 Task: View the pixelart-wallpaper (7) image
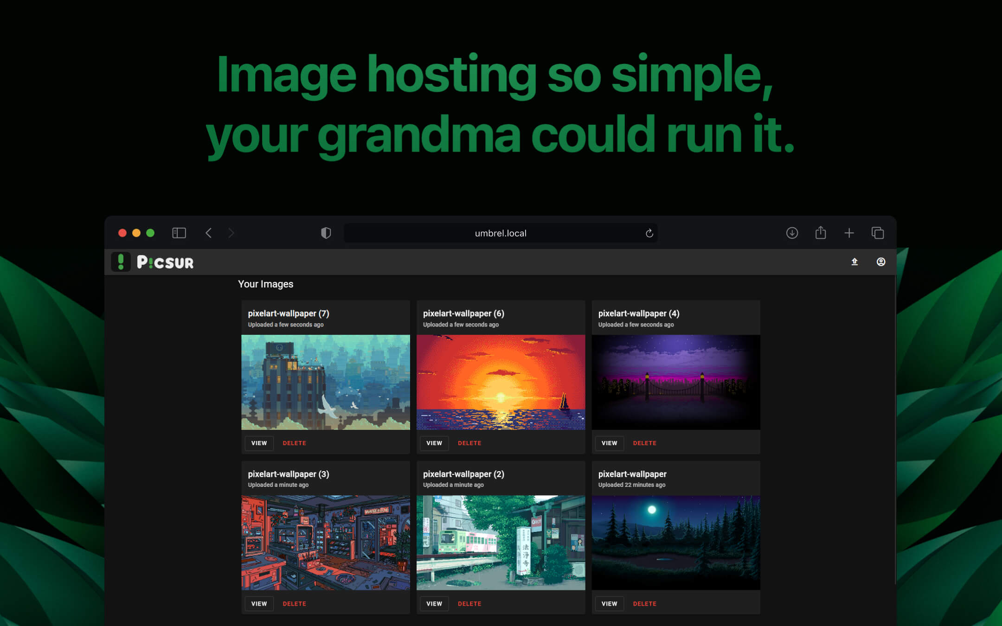[x=259, y=443]
